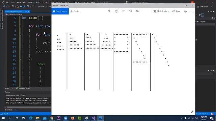Click the Cortana circle icon on taskbar
The image size is (216, 121).
click(17, 118)
